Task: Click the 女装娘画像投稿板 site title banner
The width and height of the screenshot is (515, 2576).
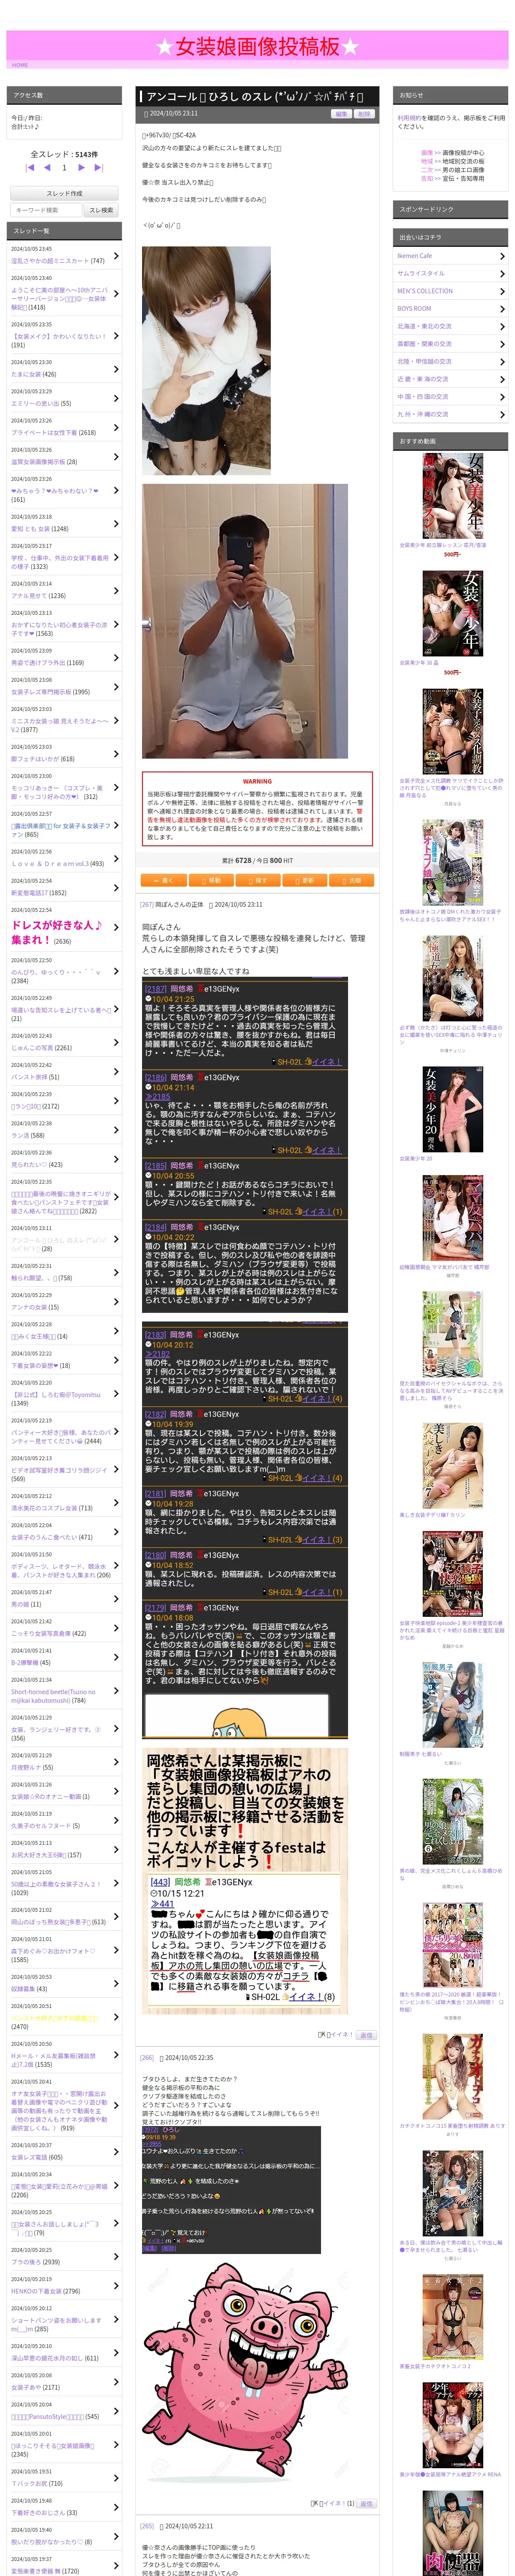Action: pyautogui.click(x=257, y=46)
